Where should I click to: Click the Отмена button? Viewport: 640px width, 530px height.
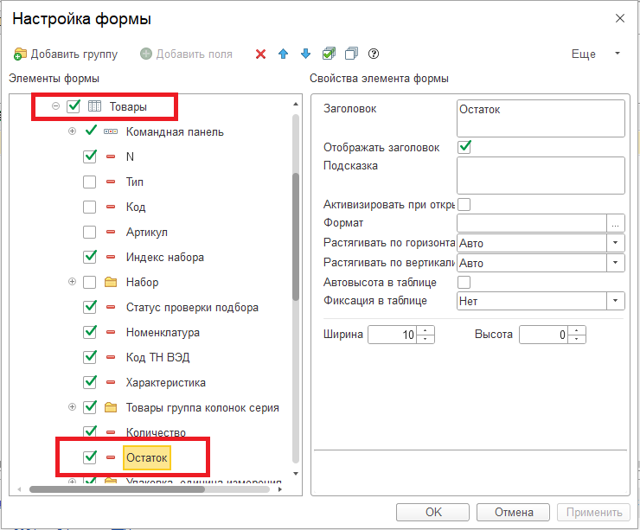point(514,512)
